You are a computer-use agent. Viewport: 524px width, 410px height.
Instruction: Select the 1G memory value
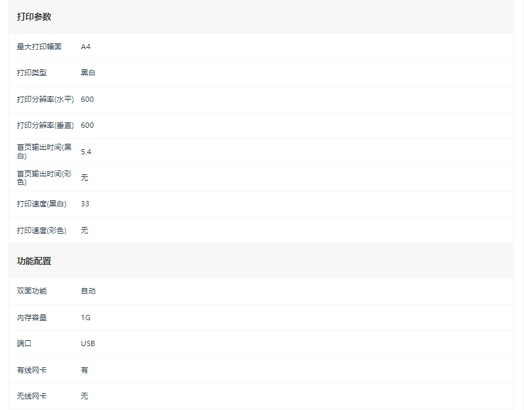point(85,317)
